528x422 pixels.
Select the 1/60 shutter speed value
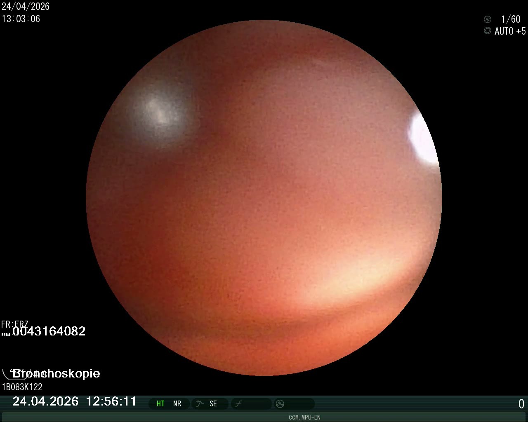[511, 19]
